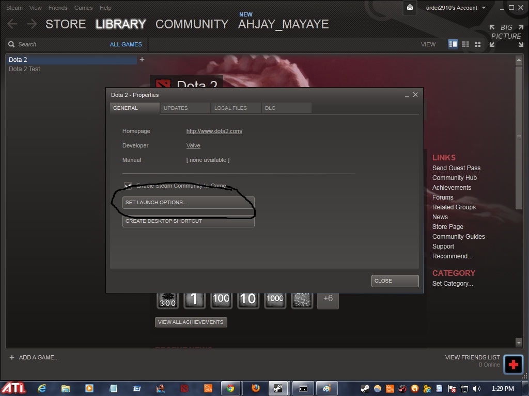529x396 pixels.
Task: Open the account dropdown arrow
Action: [484, 7]
